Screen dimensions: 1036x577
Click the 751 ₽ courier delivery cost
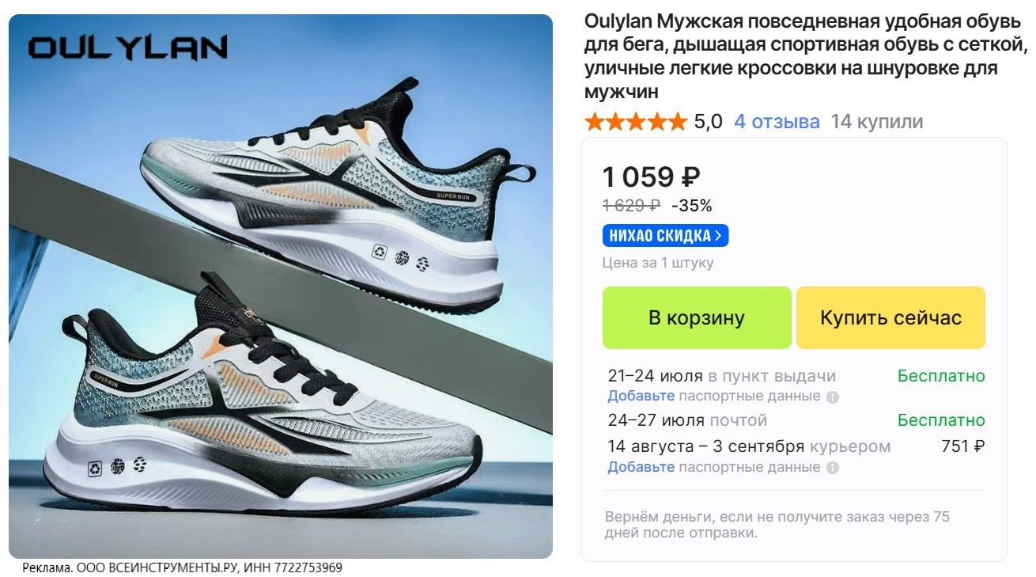pos(963,446)
